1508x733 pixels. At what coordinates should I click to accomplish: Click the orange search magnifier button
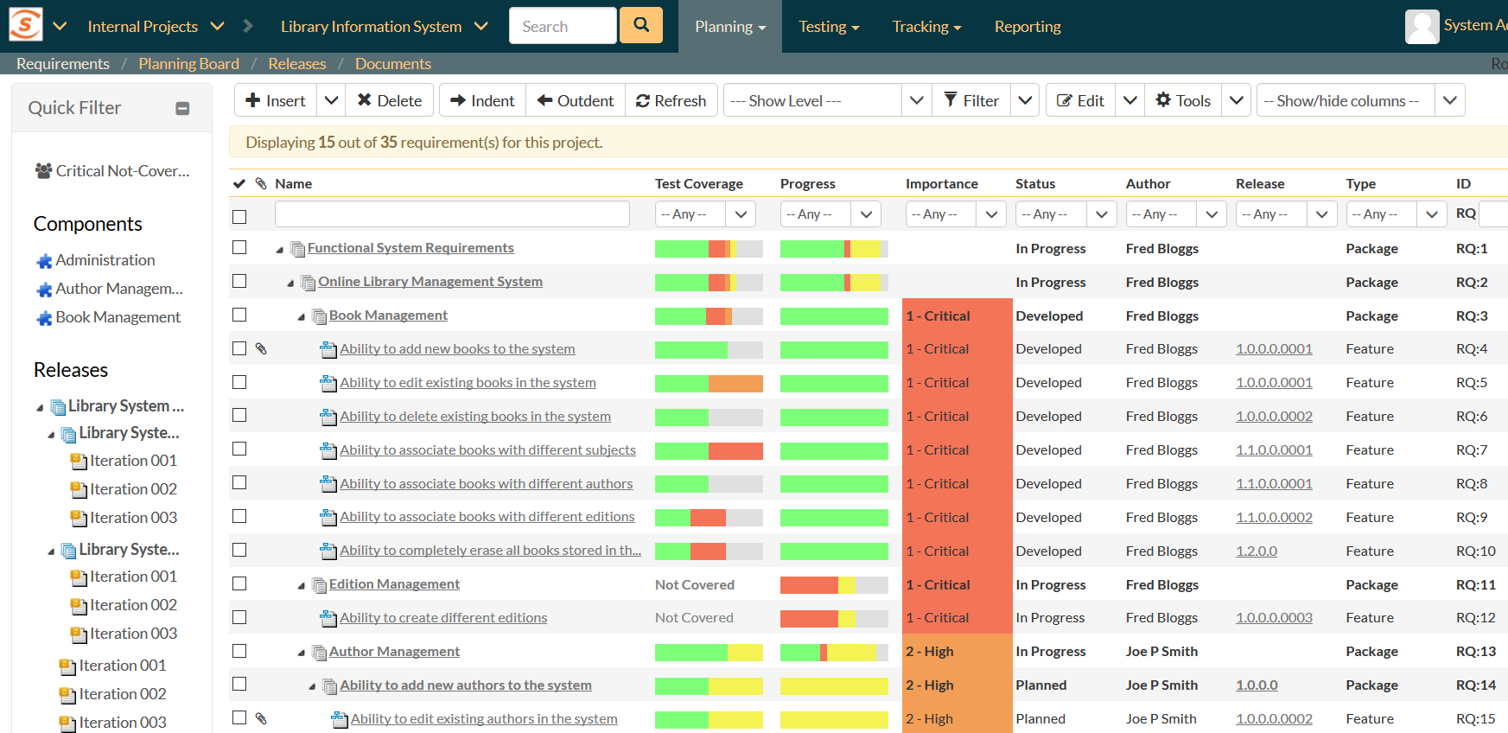[640, 25]
